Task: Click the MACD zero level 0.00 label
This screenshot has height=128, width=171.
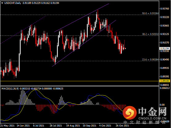Action: (162, 105)
